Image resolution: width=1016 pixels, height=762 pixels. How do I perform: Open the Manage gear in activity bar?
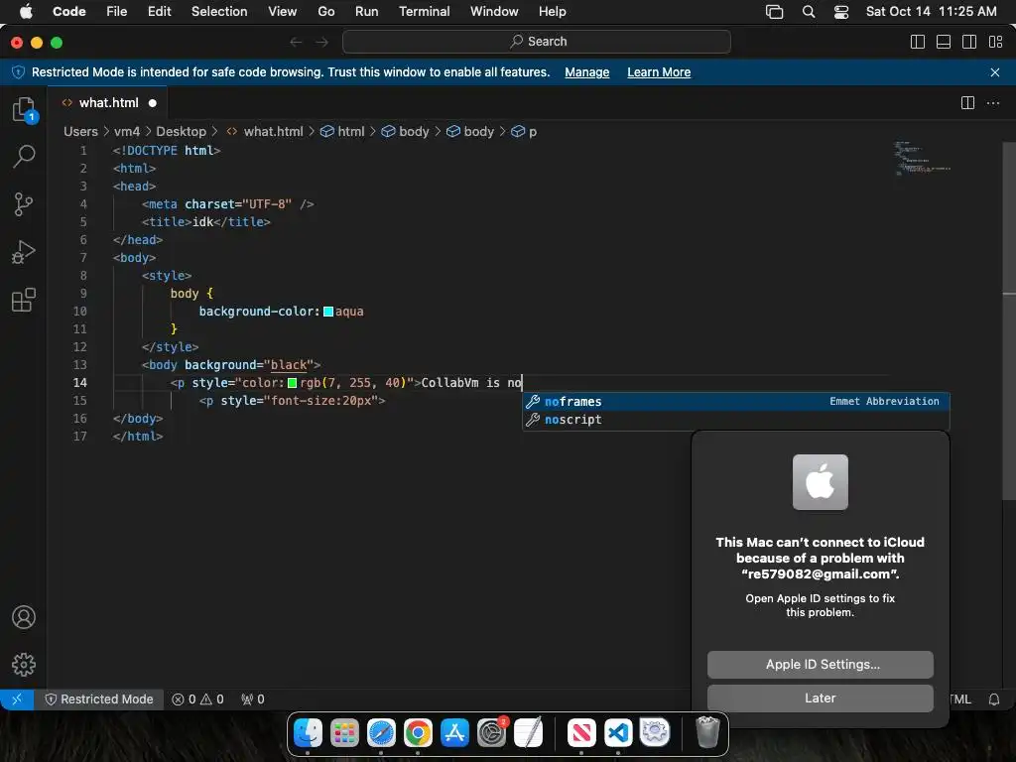(x=24, y=664)
